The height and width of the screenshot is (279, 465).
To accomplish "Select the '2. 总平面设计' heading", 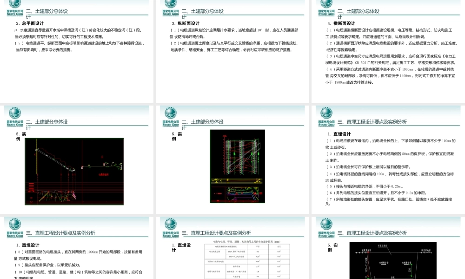I will 30,23.
